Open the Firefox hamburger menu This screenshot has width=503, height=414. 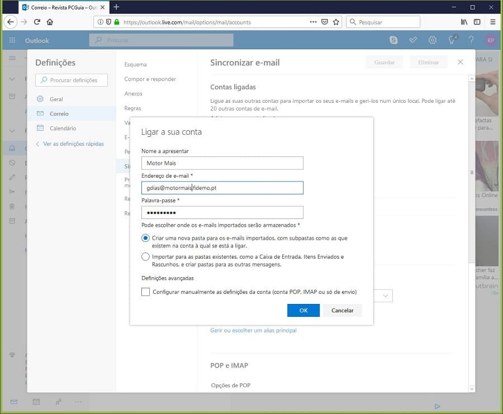pyautogui.click(x=492, y=22)
